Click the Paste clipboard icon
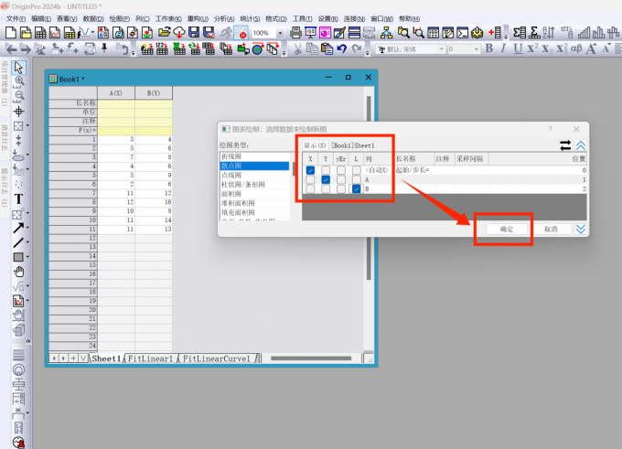622x449 pixels. pos(327,48)
